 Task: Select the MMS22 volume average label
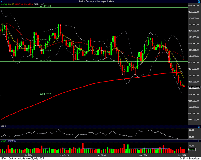click(x=12, y=141)
